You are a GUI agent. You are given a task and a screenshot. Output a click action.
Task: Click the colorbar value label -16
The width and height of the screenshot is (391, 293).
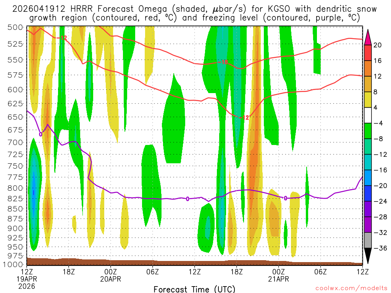pos(380,170)
